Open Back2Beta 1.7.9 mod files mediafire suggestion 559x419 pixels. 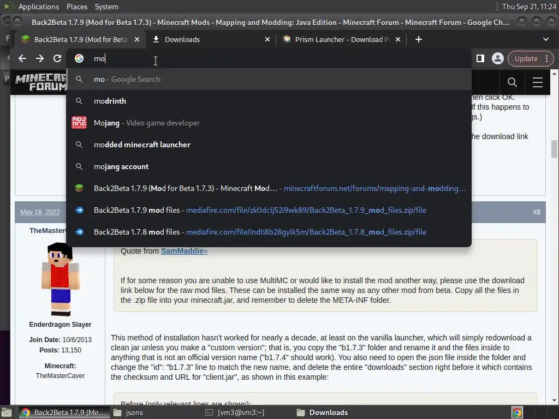point(269,210)
